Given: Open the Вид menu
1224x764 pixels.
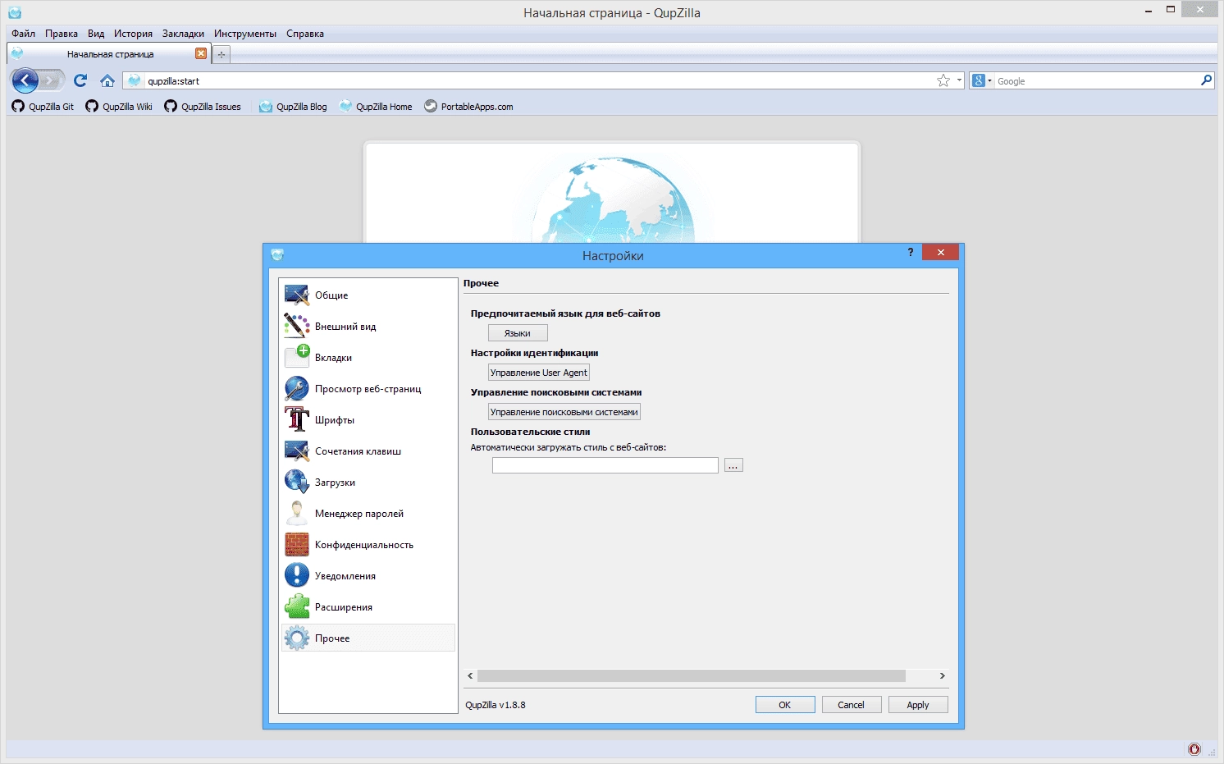Looking at the screenshot, I should [96, 34].
